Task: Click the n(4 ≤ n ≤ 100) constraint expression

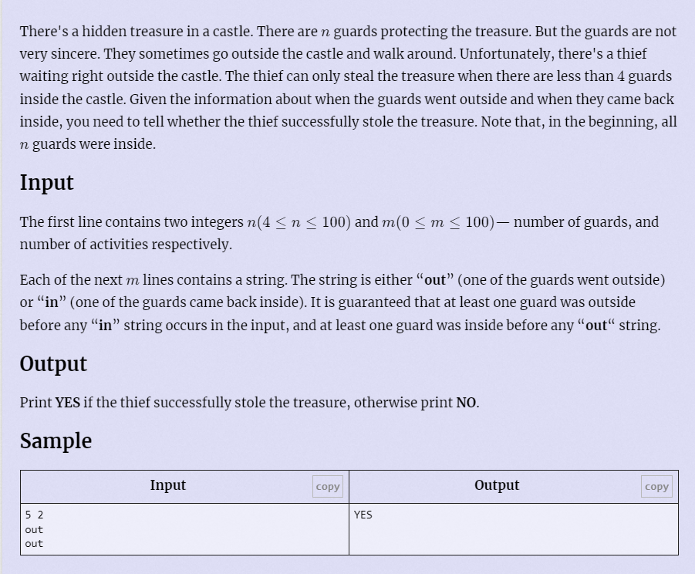Action: tap(298, 222)
